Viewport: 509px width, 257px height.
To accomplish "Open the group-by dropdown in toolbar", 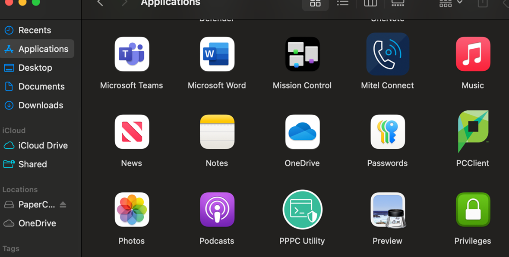I will [450, 3].
